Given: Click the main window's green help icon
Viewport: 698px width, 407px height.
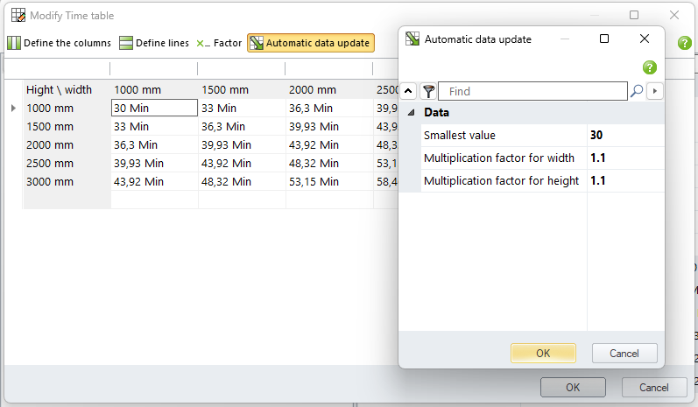Looking at the screenshot, I should tap(684, 43).
